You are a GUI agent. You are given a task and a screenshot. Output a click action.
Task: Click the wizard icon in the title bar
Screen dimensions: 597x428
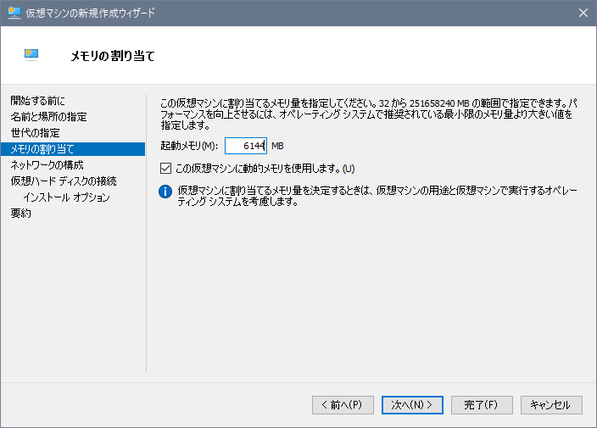coord(14,13)
